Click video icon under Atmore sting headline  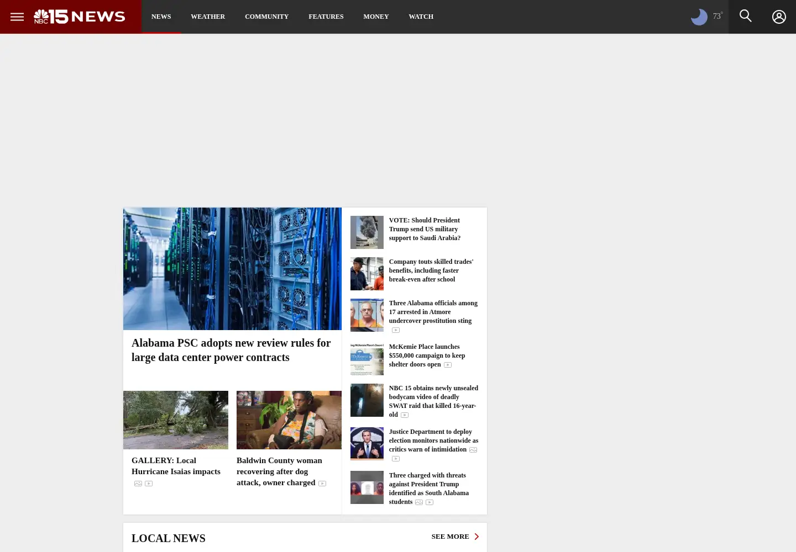pos(396,330)
